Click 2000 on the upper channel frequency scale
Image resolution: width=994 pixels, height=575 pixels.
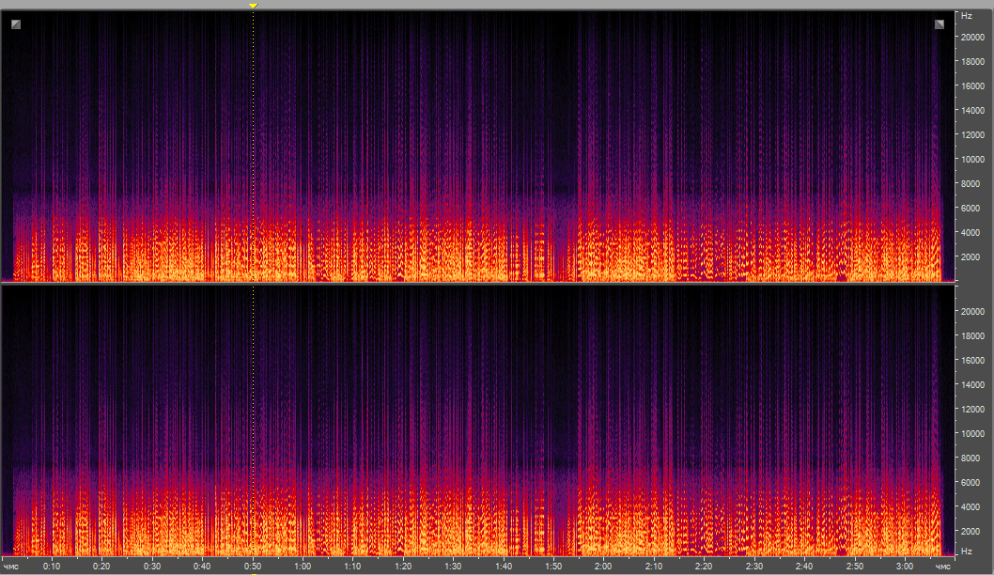pos(971,257)
